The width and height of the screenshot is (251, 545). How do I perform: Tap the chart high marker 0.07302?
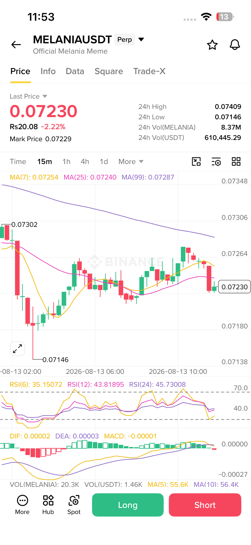point(25,225)
